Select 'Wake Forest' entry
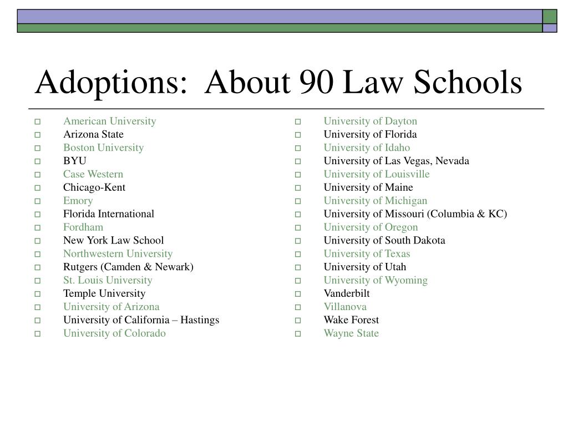568x426 pixels. [x=351, y=320]
